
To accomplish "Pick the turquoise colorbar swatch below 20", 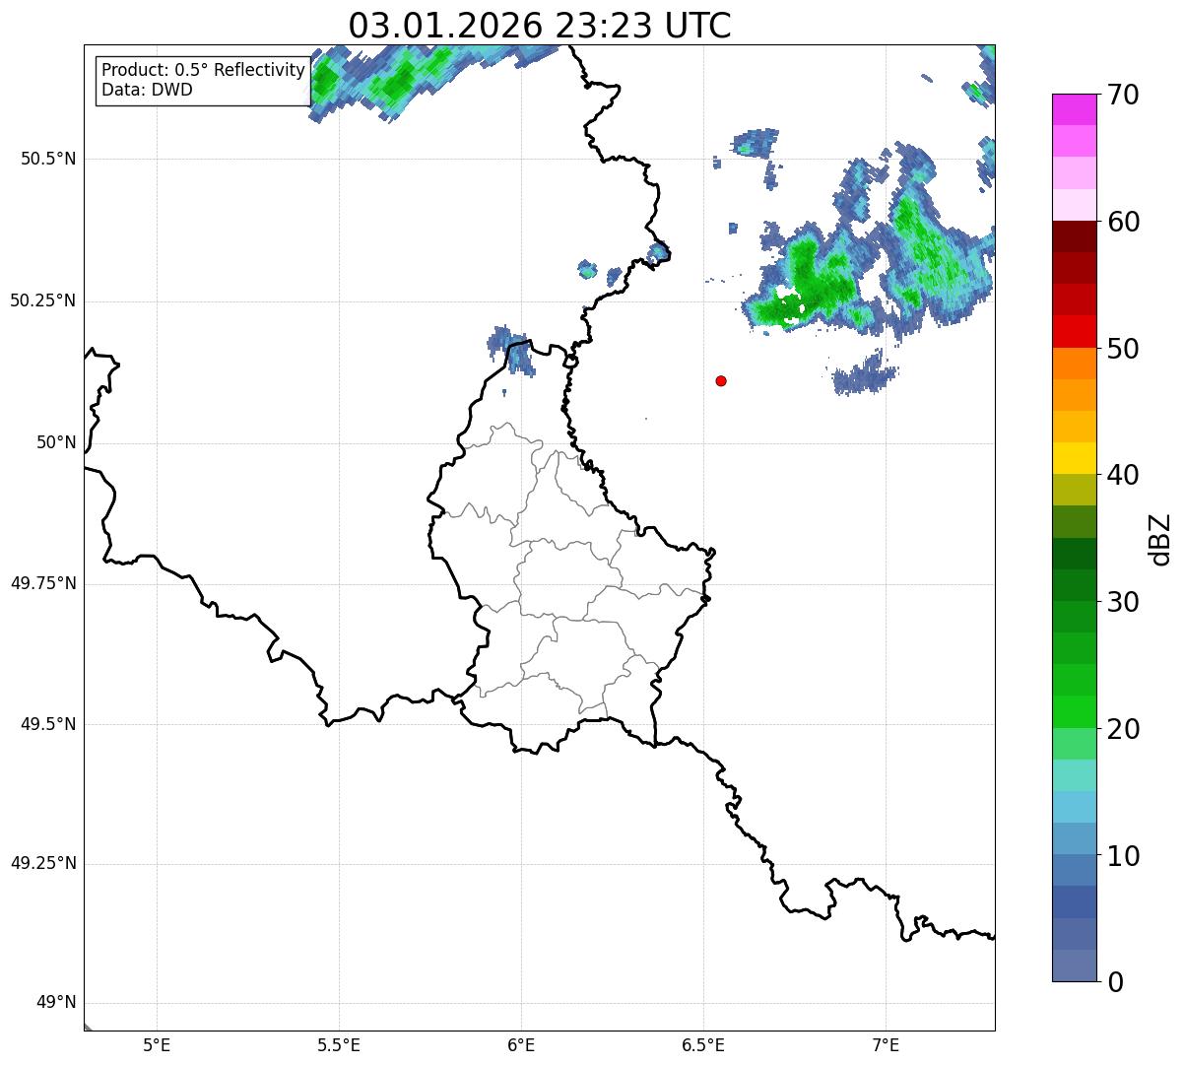I will (1074, 775).
